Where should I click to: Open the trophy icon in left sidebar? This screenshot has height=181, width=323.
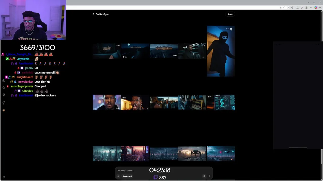coord(4,95)
